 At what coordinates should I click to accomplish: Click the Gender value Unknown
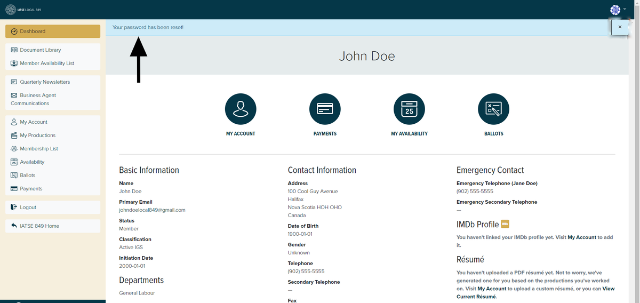299,253
